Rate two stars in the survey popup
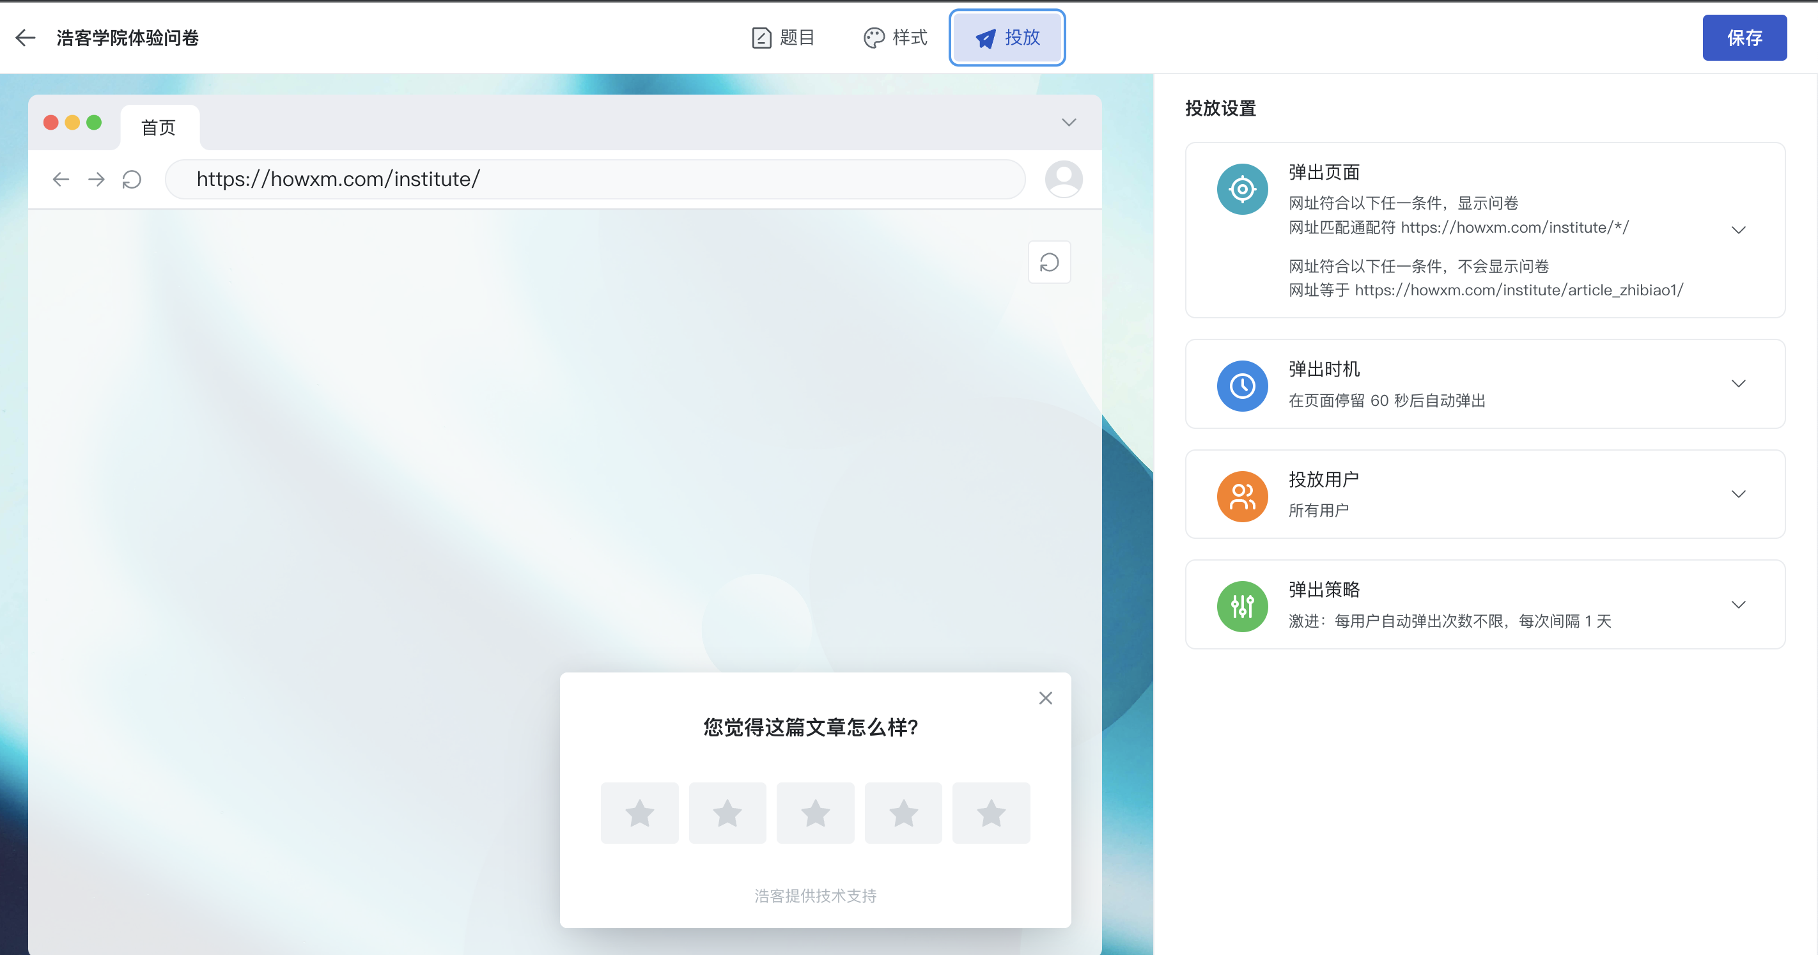Image resolution: width=1818 pixels, height=955 pixels. pyautogui.click(x=727, y=813)
